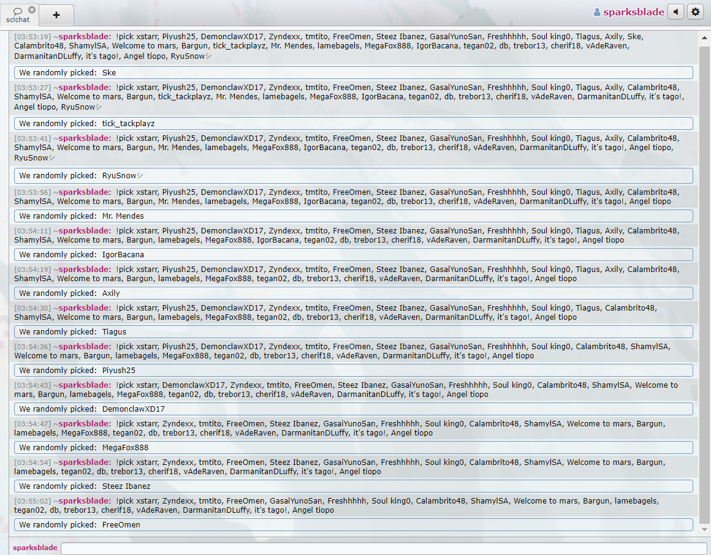The image size is (711, 555).
Task: Click the 'We randomly picked: Ske' result box
Action: point(353,73)
